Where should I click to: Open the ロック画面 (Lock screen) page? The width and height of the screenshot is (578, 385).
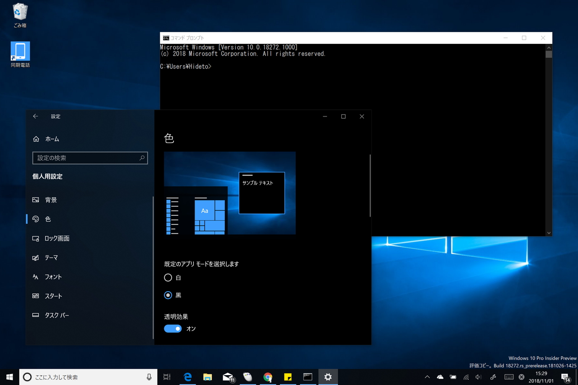56,238
